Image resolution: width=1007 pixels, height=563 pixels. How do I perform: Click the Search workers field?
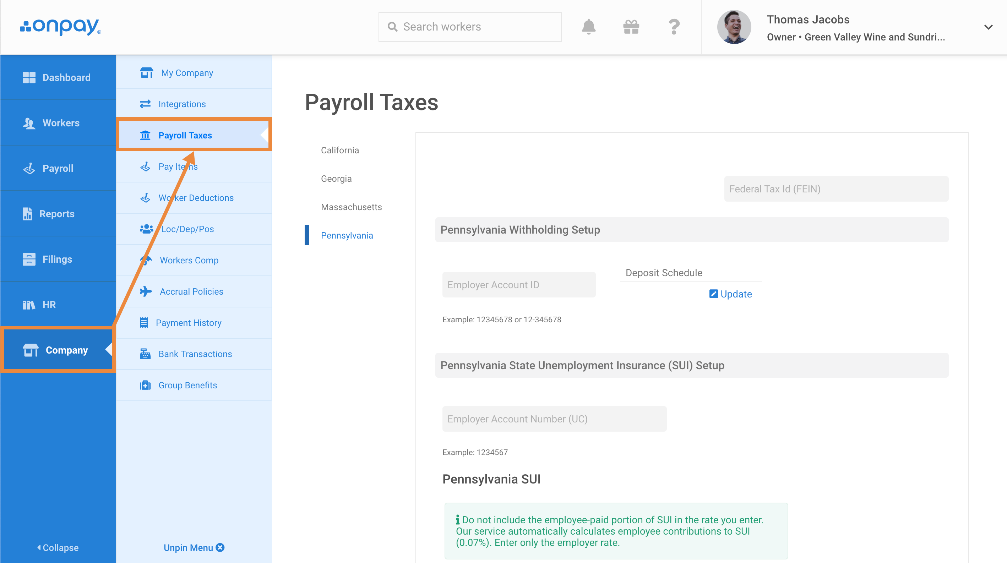(x=470, y=27)
